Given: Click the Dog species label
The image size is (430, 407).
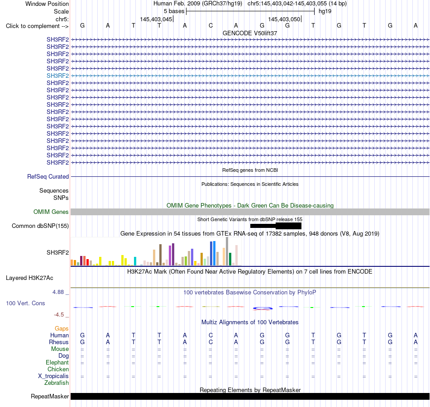Looking at the screenshot, I should [63, 356].
